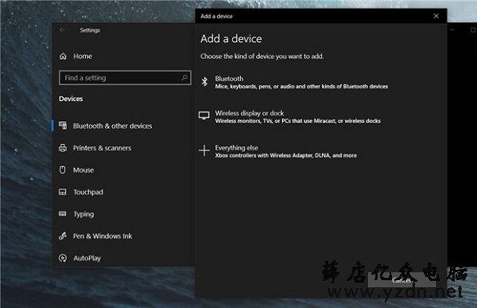The height and width of the screenshot is (308, 477).
Task: Go back using the Settings back arrow
Action: [x=62, y=30]
